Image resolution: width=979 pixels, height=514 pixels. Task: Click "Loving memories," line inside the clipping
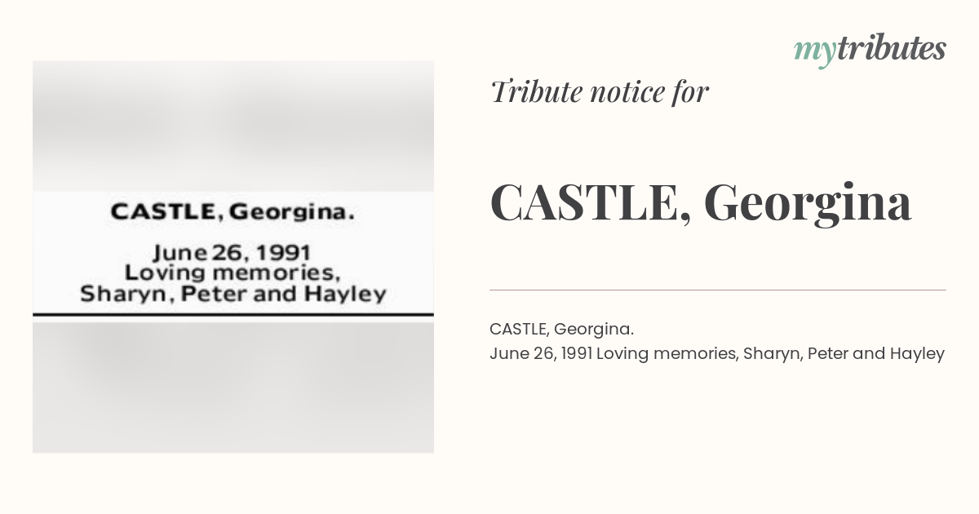232,273
